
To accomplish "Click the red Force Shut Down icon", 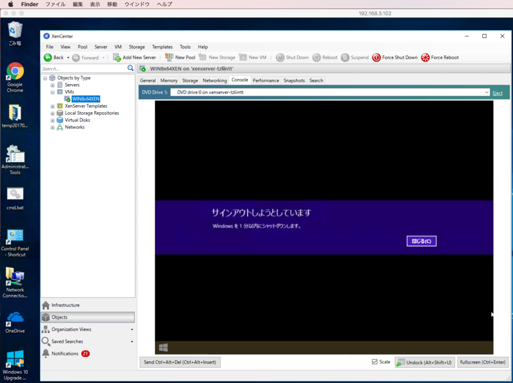I will (x=376, y=58).
